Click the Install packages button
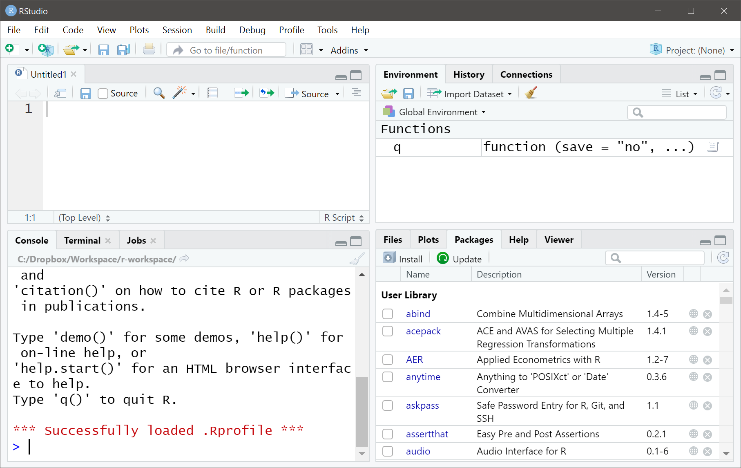The height and width of the screenshot is (468, 741). tap(403, 259)
